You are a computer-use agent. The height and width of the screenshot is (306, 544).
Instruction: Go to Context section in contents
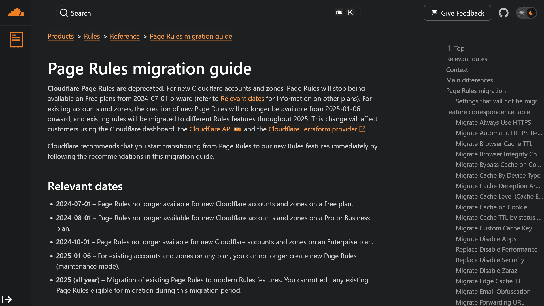pyautogui.click(x=457, y=70)
